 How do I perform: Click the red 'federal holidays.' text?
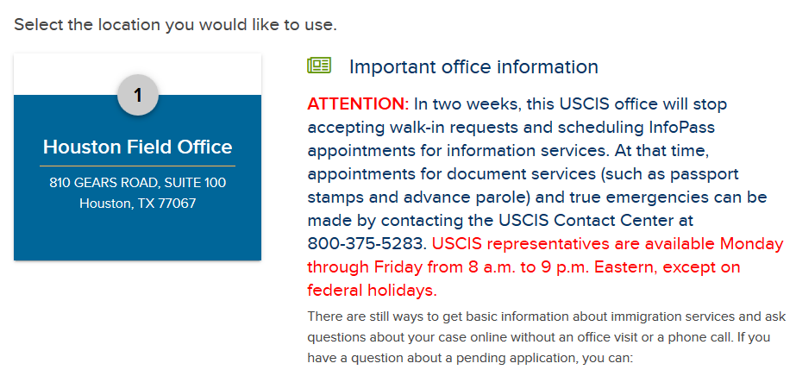click(x=372, y=291)
